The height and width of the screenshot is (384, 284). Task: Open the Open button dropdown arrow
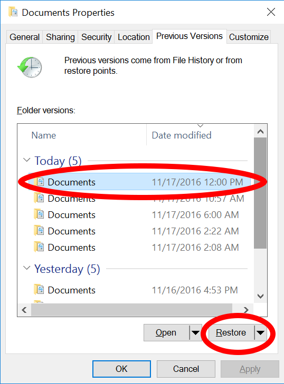click(196, 332)
